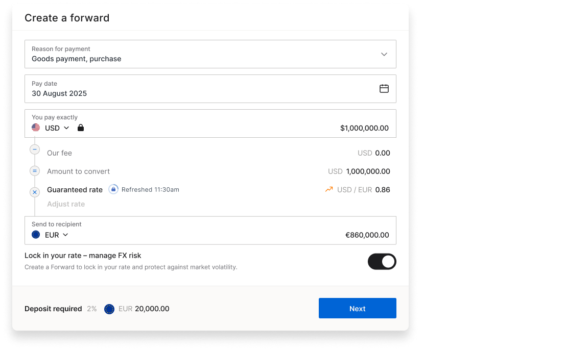The height and width of the screenshot is (351, 565).
Task: Click the multiply circle icon beside Guaranteed rate
Action: pos(35,192)
